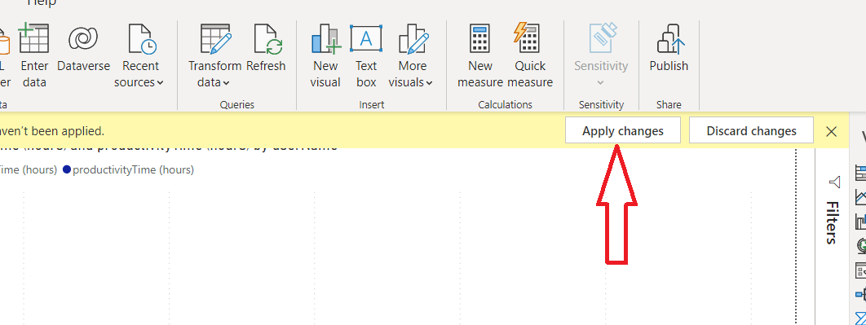
Task: Click the productivityTime (hours) legend entry
Action: pos(128,170)
